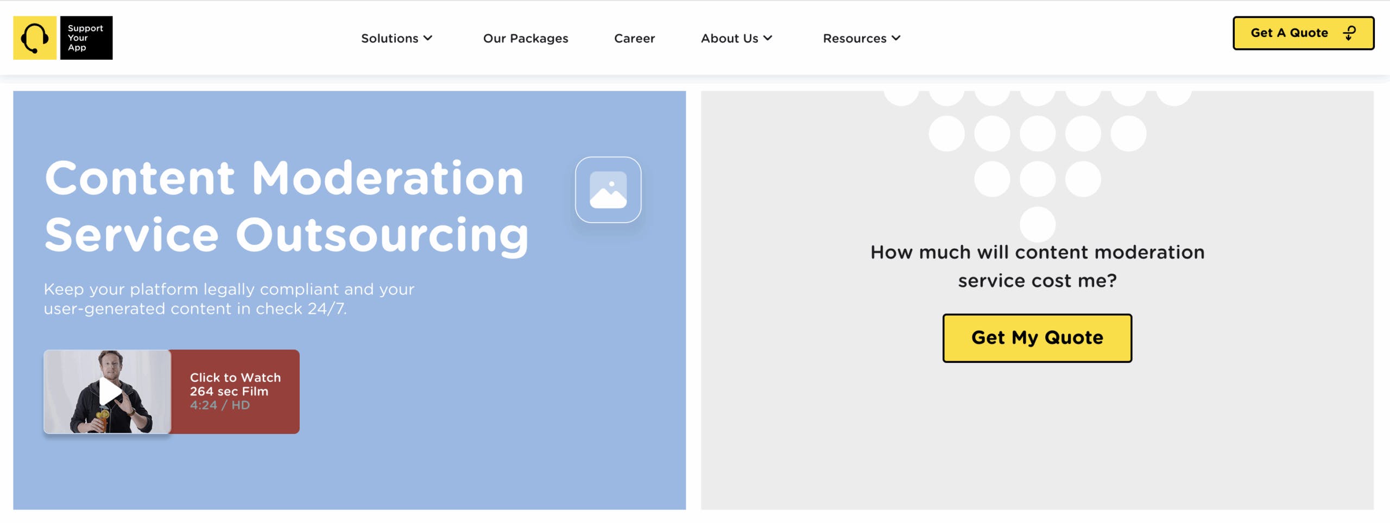Click the video thumbnail of the man
Image resolution: width=1390 pixels, height=523 pixels.
pyautogui.click(x=108, y=392)
